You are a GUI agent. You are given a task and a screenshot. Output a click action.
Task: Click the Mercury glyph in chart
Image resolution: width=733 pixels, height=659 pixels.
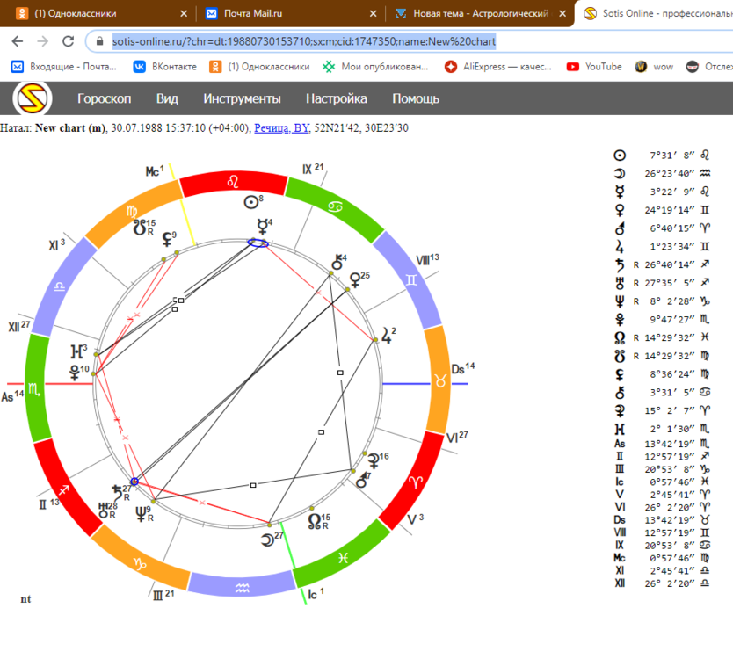262,226
